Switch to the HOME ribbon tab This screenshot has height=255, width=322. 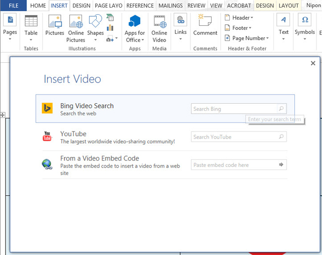38,6
